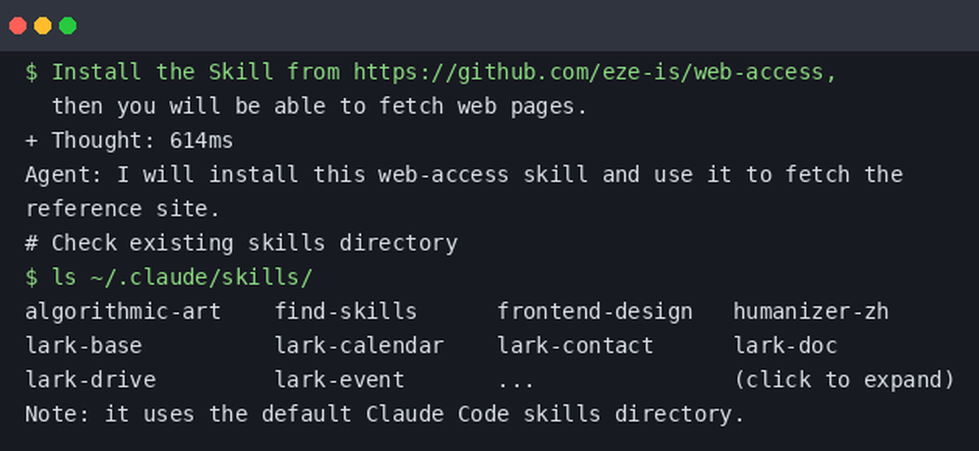Select the lark-base directory entry
Screen dimensions: 979x451
tap(83, 346)
